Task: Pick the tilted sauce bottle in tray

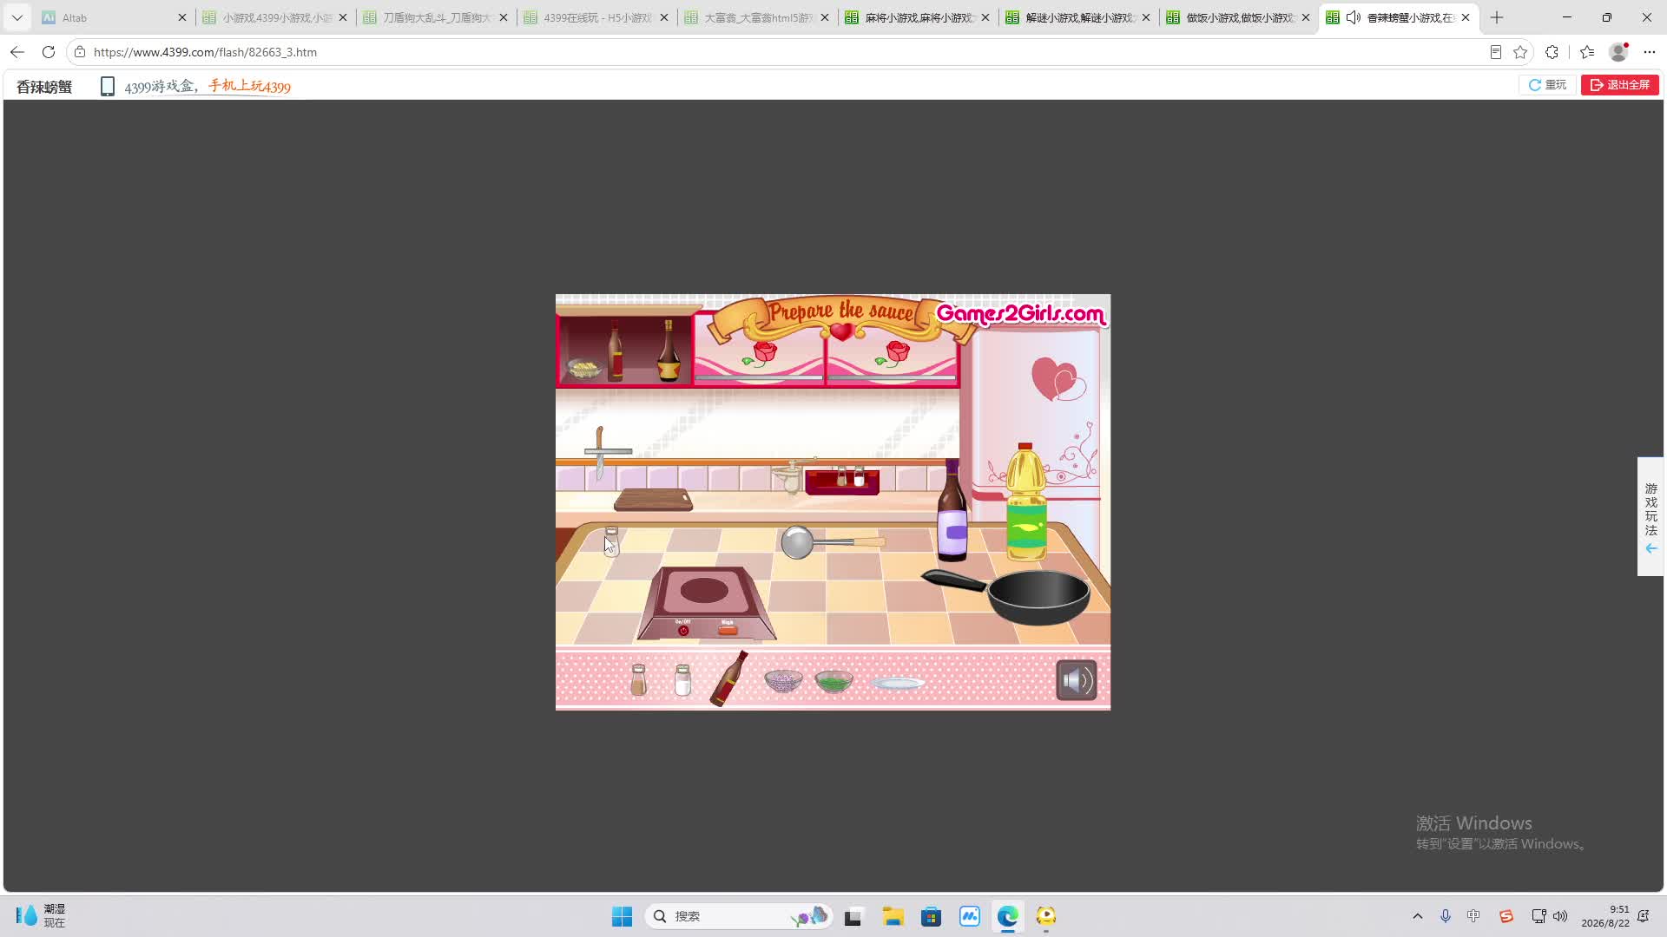Action: pyautogui.click(x=729, y=678)
